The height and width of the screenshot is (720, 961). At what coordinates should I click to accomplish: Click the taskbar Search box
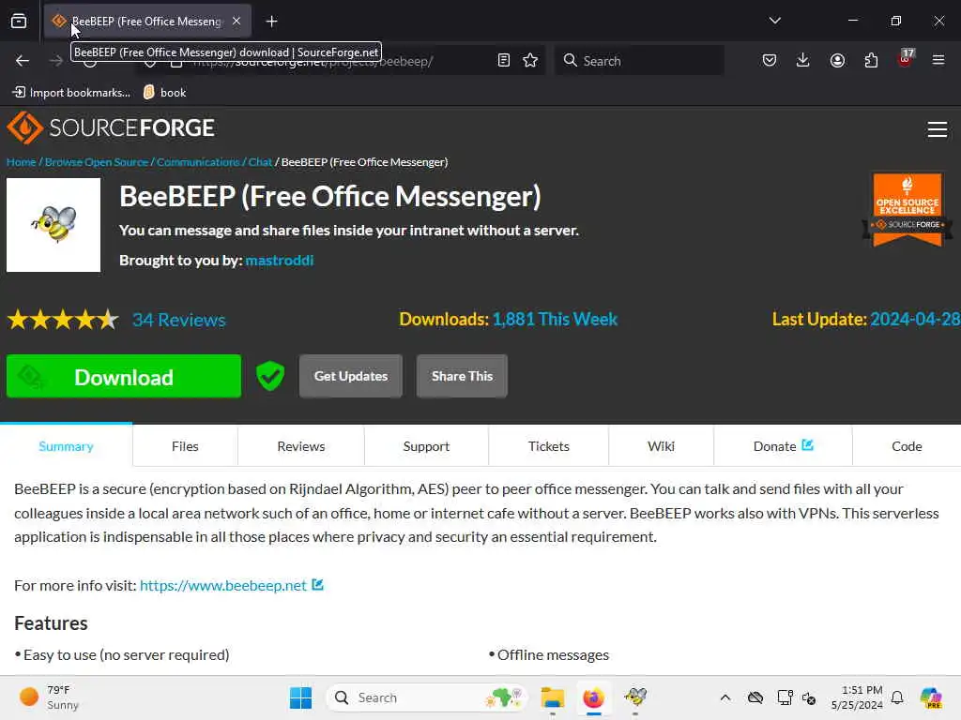click(x=427, y=697)
